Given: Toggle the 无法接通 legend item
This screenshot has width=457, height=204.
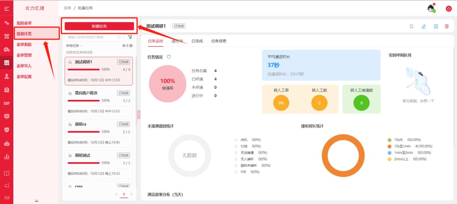Looking at the screenshot, I should click(x=250, y=152).
